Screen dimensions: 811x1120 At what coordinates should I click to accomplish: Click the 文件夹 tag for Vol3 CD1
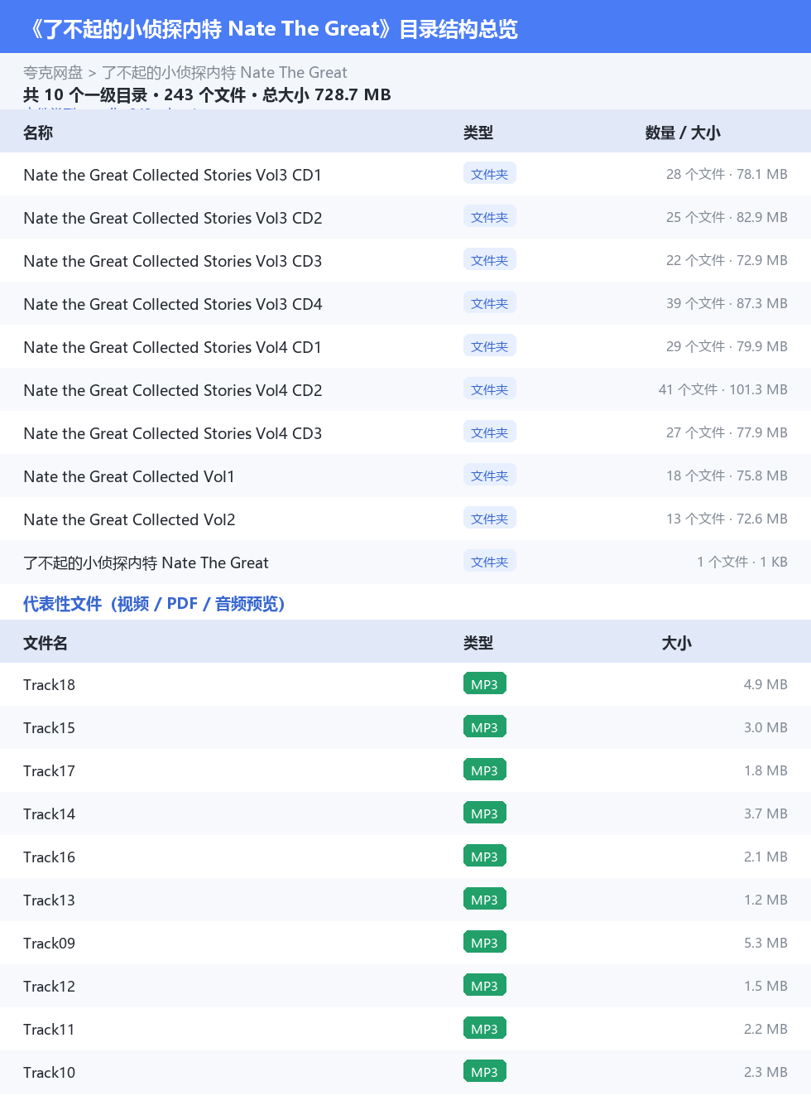point(489,174)
